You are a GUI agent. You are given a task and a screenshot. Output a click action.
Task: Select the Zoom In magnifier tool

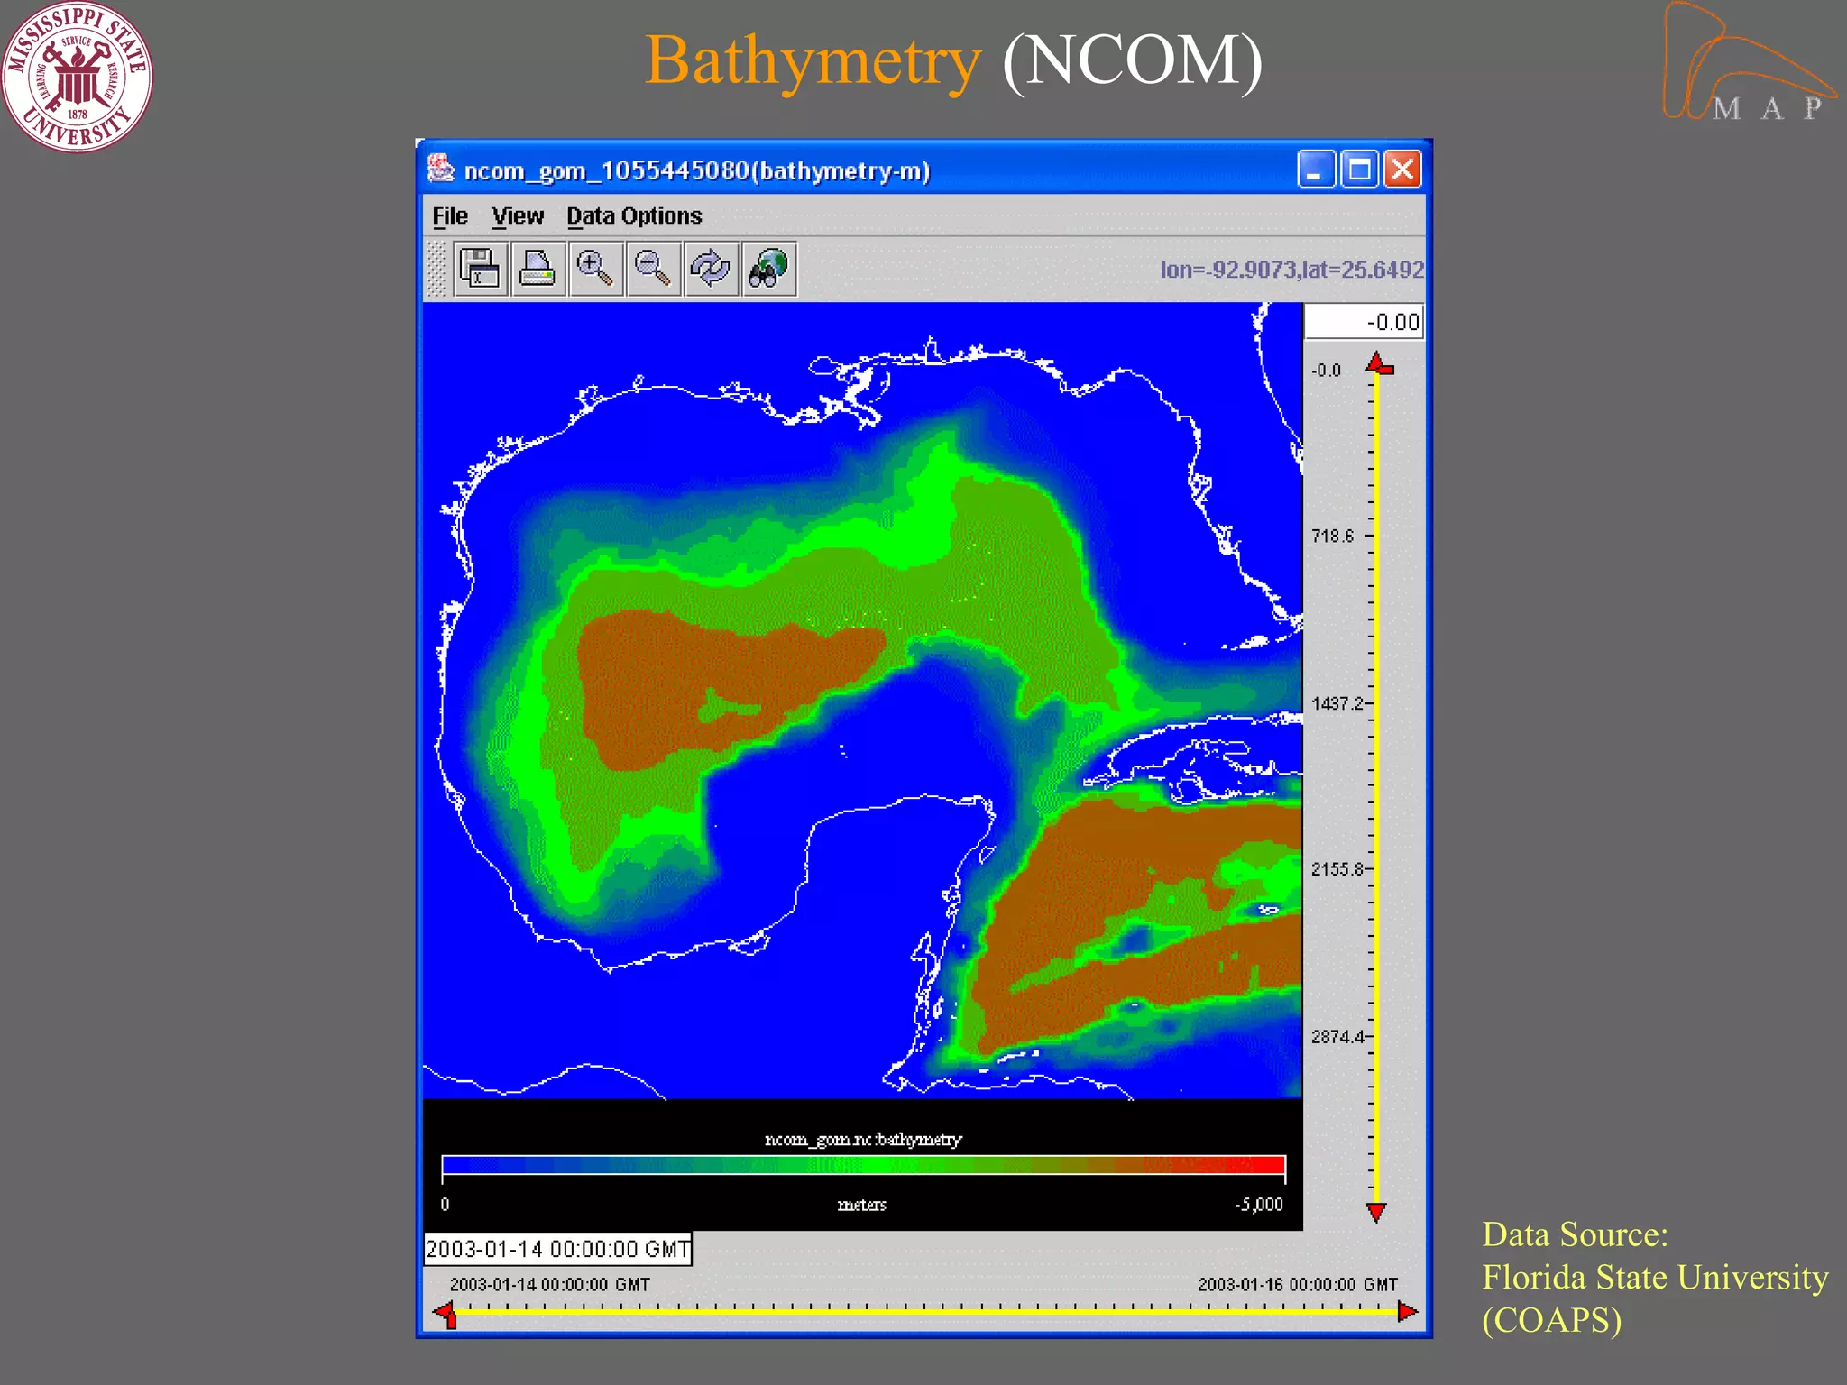click(x=595, y=269)
